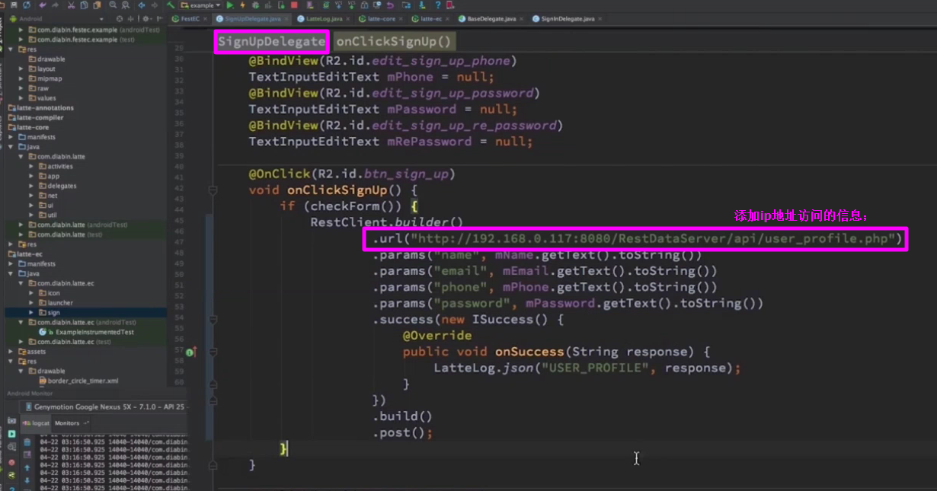937x491 pixels.
Task: Click the logcat down arrow icon
Action: point(27,480)
